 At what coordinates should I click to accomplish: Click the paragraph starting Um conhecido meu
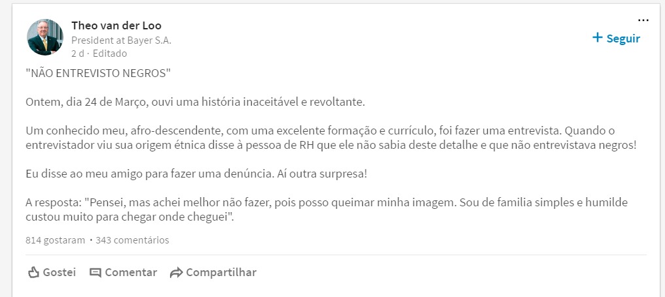tap(332, 138)
